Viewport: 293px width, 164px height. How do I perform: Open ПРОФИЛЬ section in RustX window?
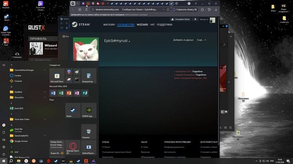click(38, 39)
